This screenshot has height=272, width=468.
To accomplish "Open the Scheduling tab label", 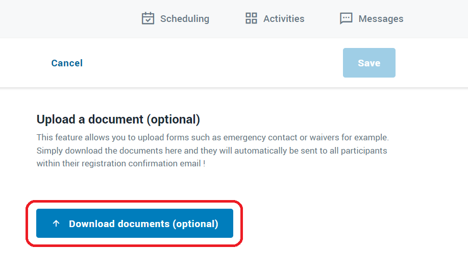I will tap(184, 18).
